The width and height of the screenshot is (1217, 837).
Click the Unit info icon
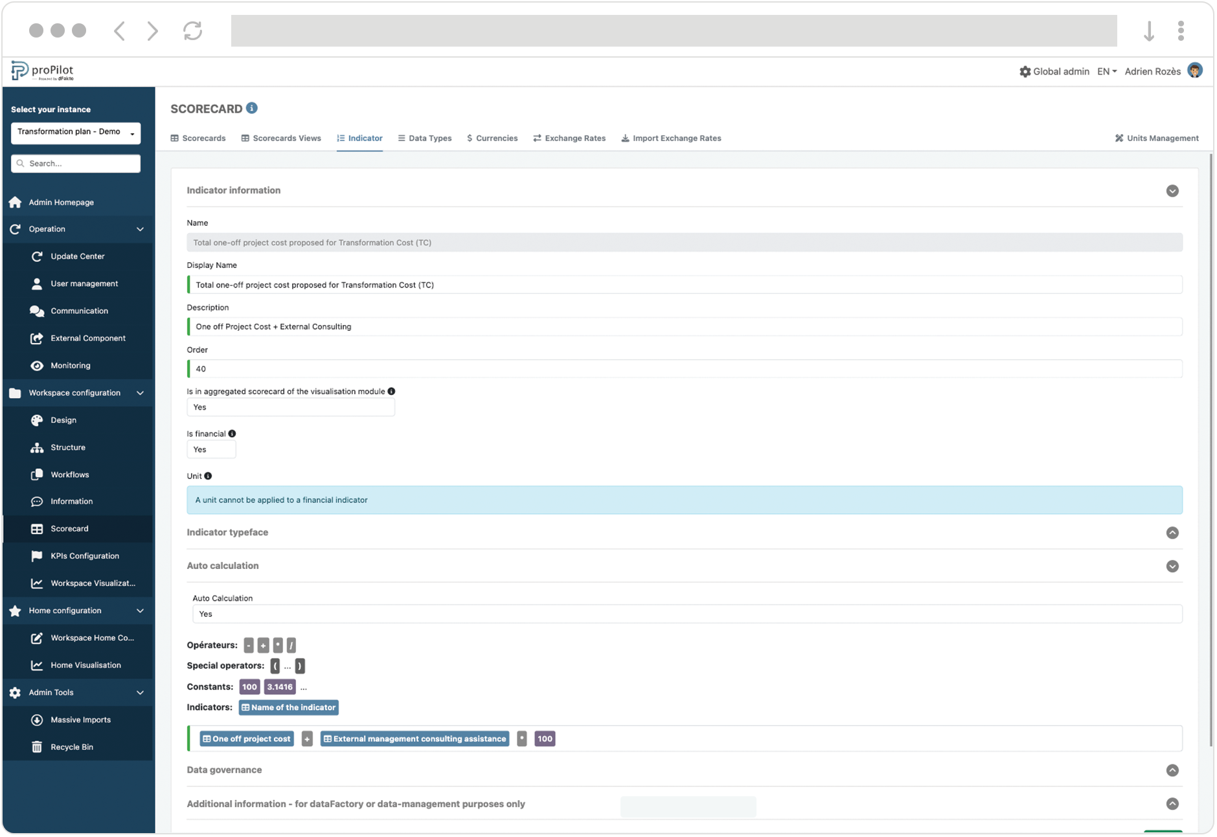coord(208,476)
